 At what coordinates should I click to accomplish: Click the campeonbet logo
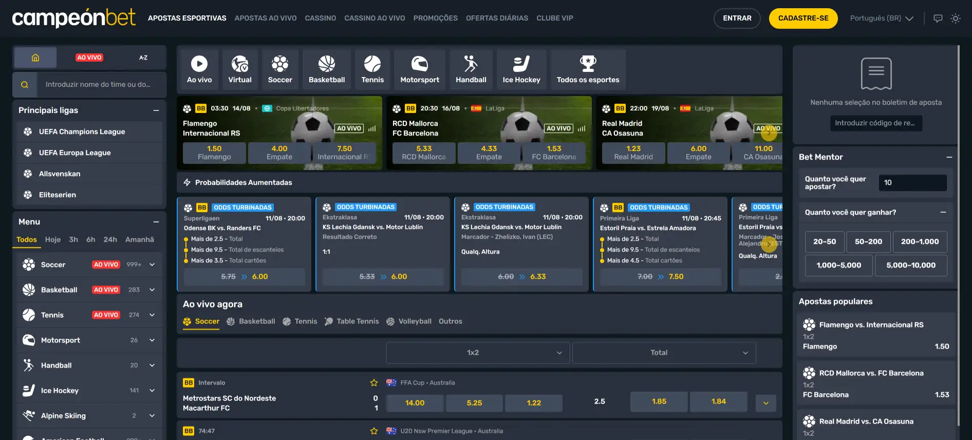tap(73, 18)
